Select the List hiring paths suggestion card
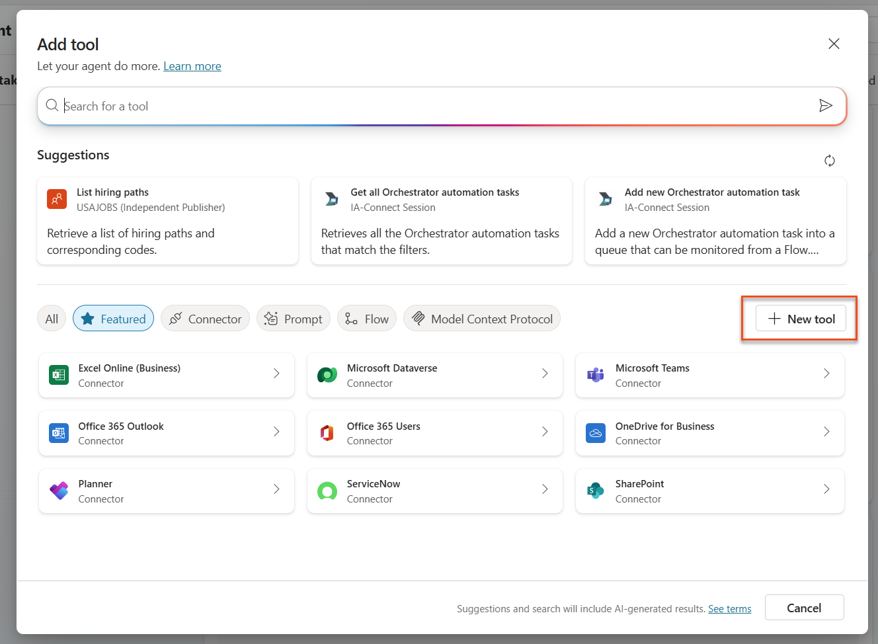 click(x=167, y=221)
